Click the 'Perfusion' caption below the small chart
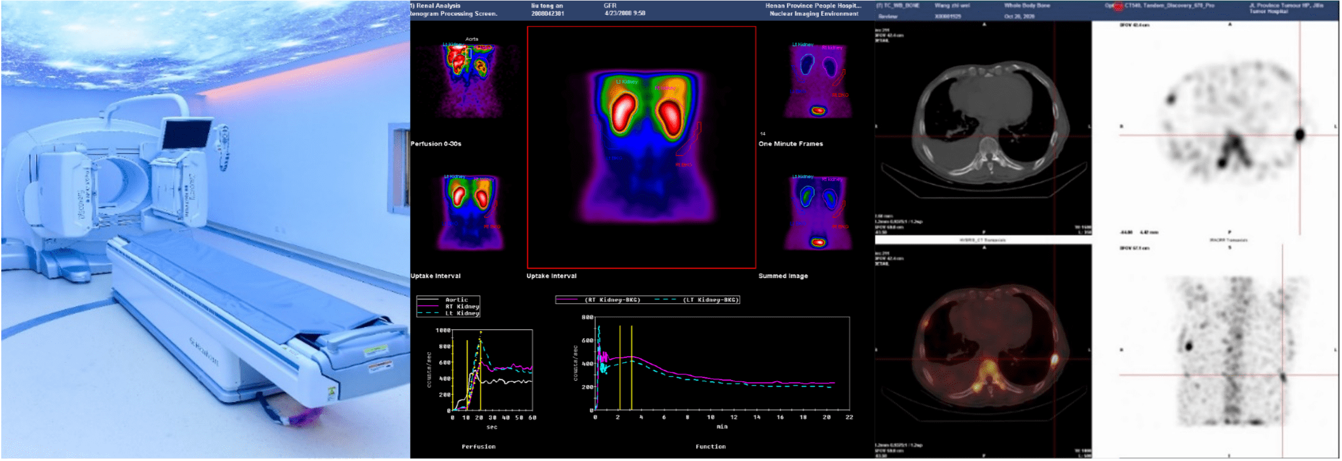The image size is (1342, 461). coord(479,447)
